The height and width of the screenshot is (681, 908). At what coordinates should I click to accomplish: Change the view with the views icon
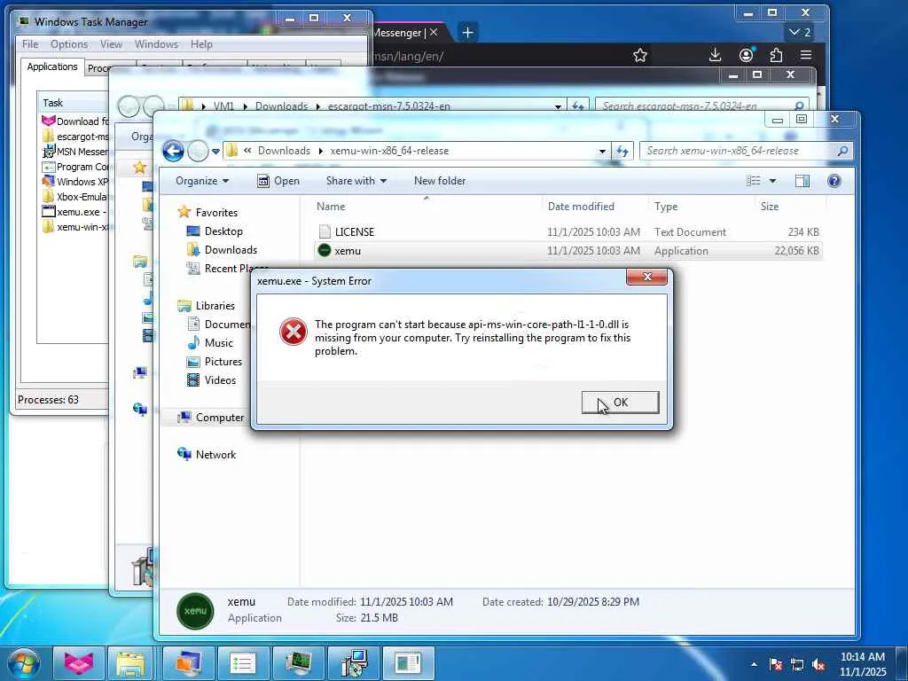pos(754,181)
